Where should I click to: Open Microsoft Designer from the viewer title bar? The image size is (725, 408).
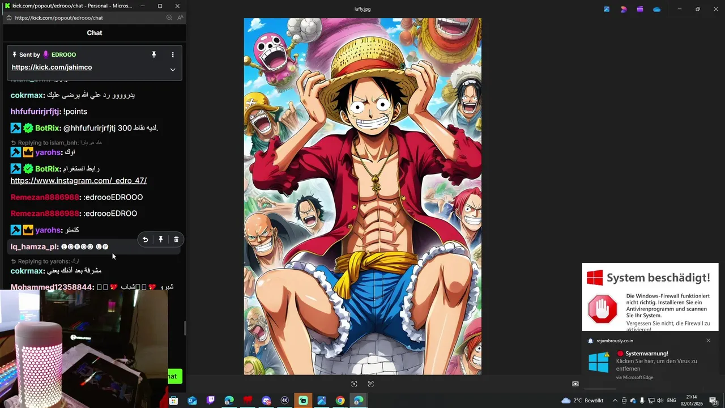[624, 9]
